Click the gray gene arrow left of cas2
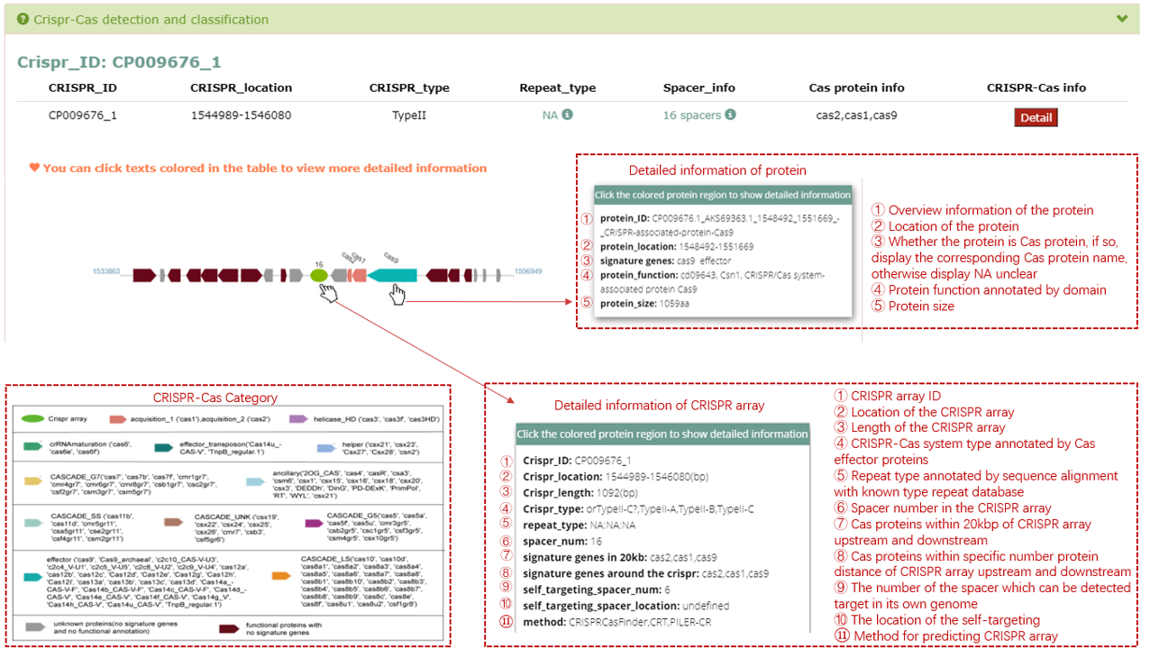The image size is (1150, 649). (x=338, y=275)
